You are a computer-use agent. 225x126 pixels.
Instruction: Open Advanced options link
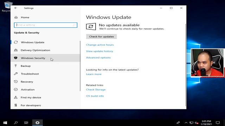98,57
